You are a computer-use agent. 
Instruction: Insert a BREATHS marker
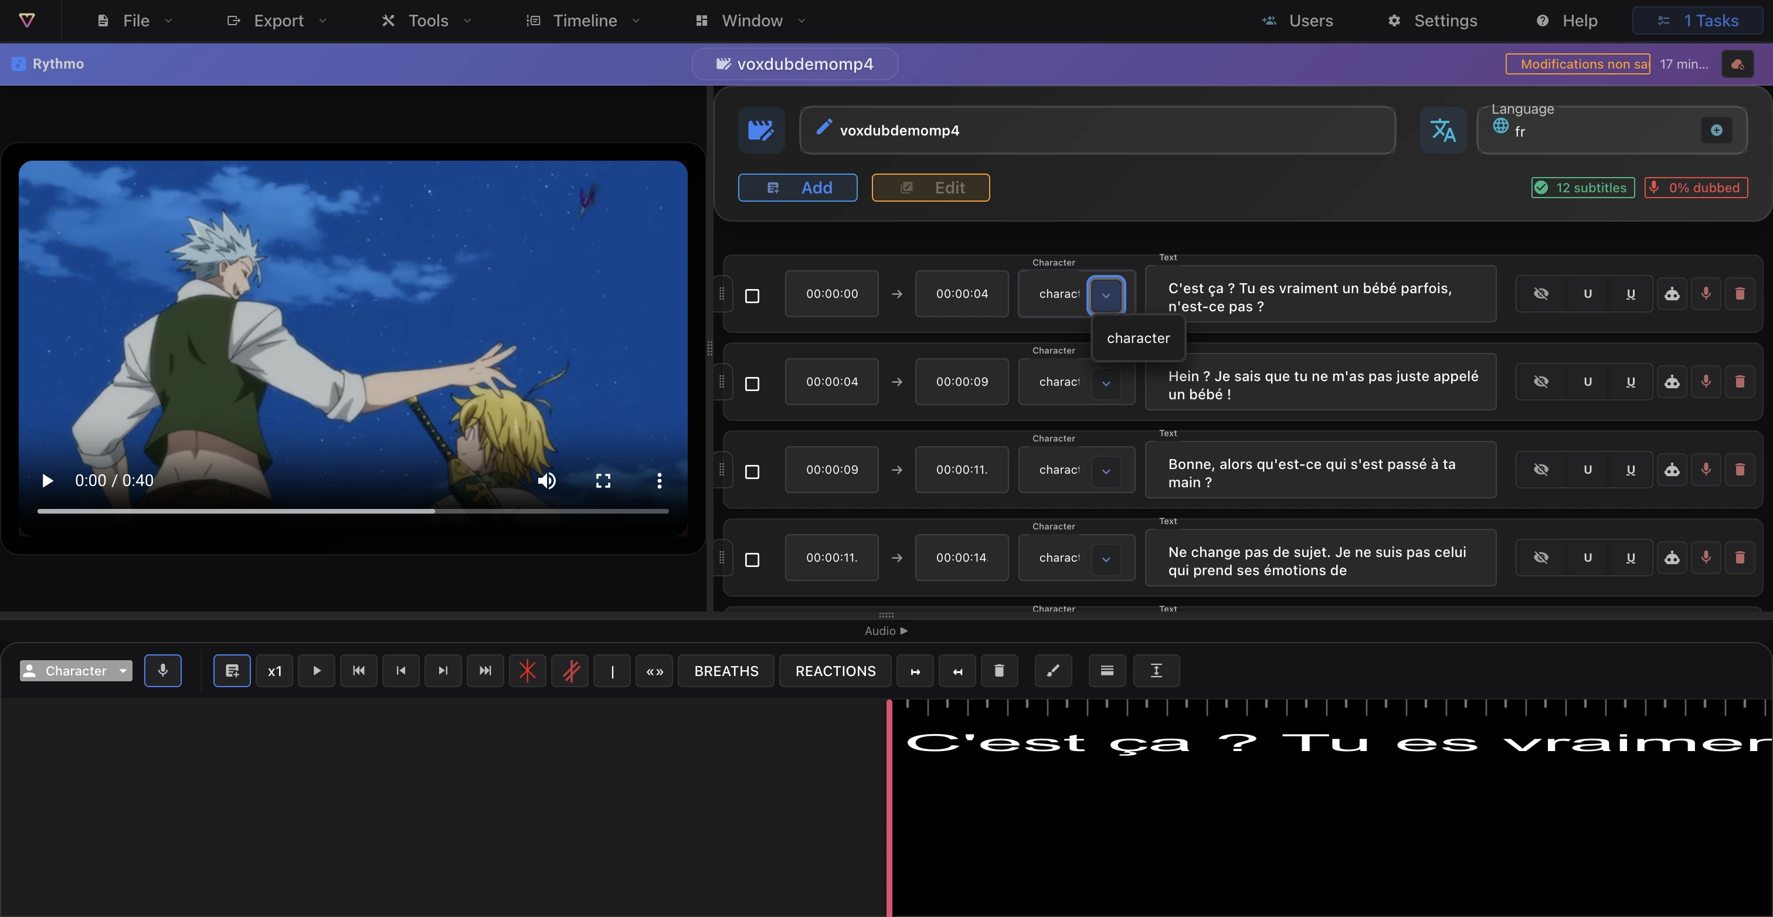pos(726,671)
